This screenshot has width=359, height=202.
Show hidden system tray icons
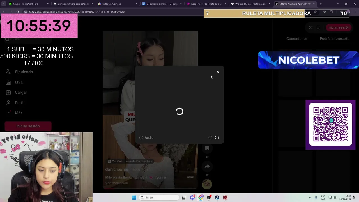pos(310,198)
